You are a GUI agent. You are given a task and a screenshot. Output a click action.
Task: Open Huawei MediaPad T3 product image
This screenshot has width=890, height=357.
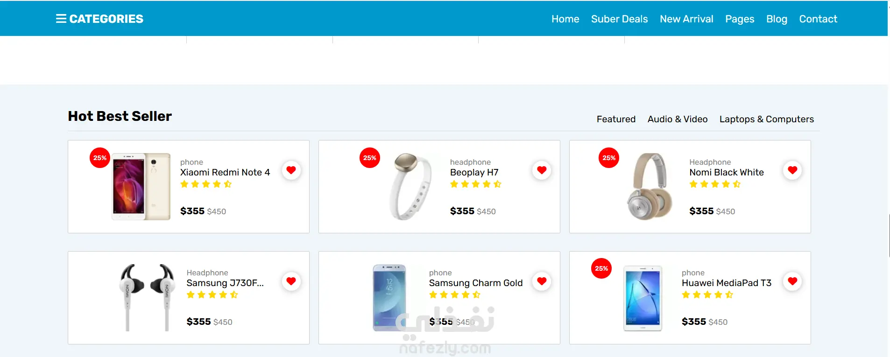(643, 298)
